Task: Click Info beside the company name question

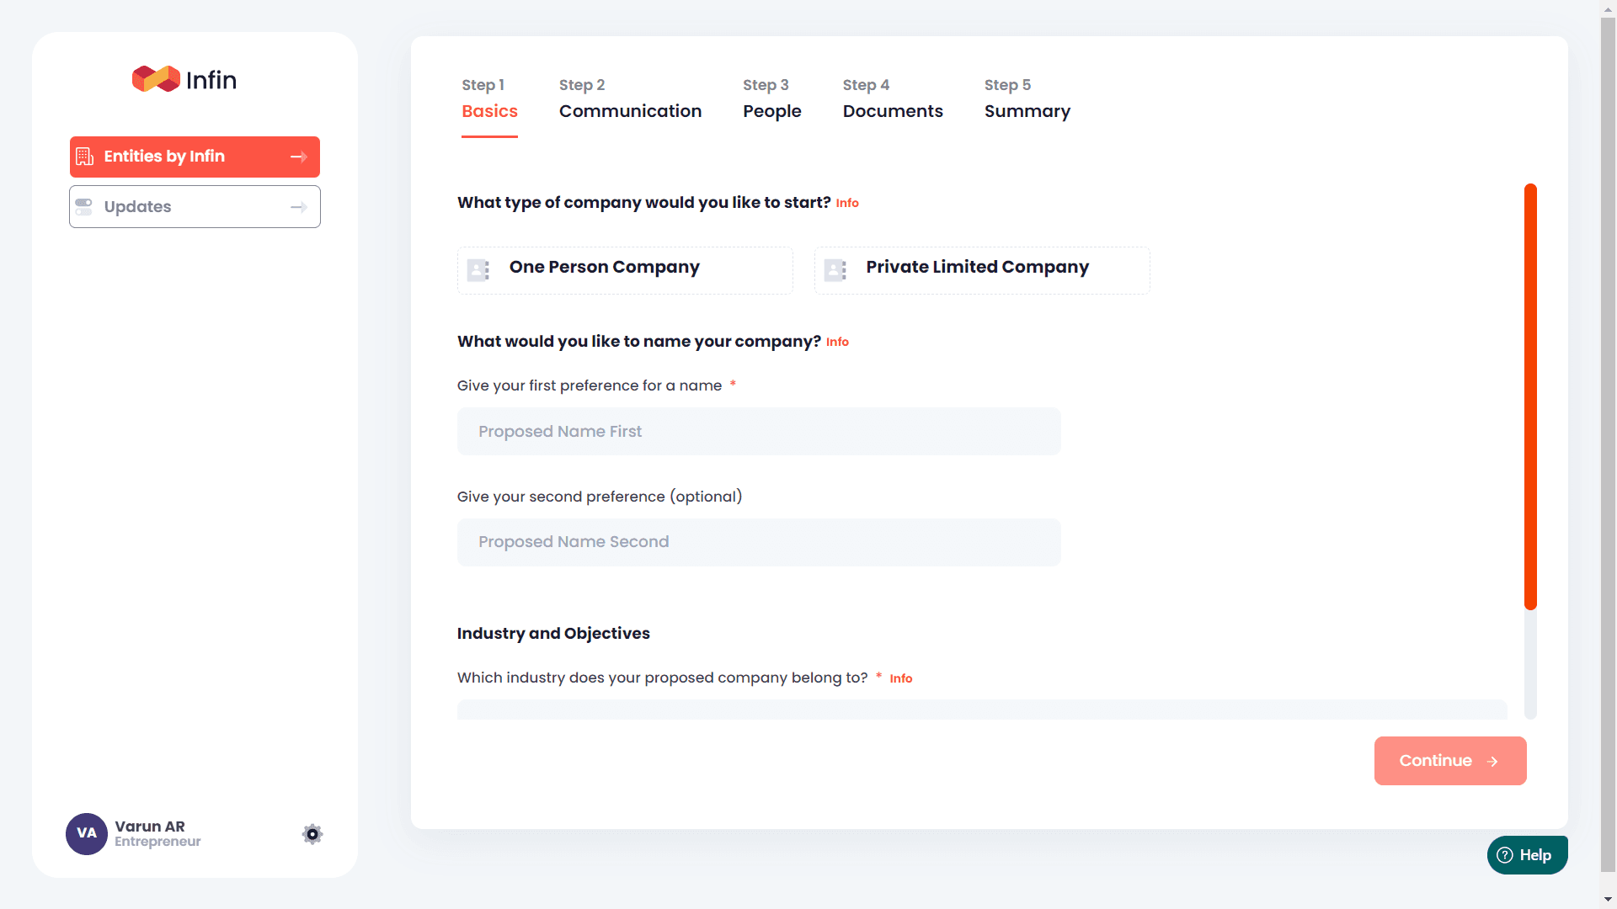Action: [x=837, y=342]
